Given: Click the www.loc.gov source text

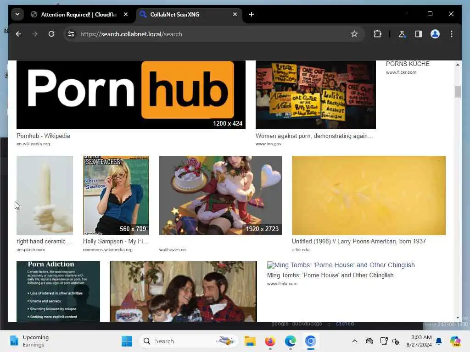Looking at the screenshot, I should [x=269, y=144].
